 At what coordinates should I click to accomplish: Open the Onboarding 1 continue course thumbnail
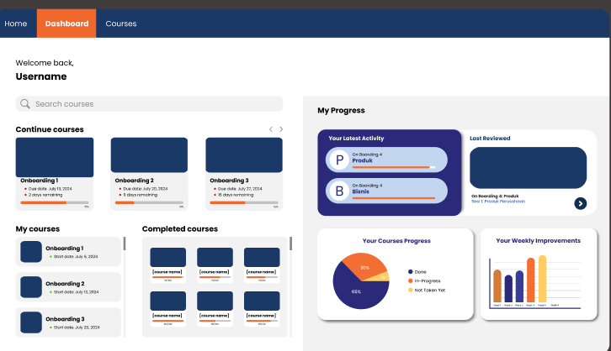pyautogui.click(x=55, y=157)
